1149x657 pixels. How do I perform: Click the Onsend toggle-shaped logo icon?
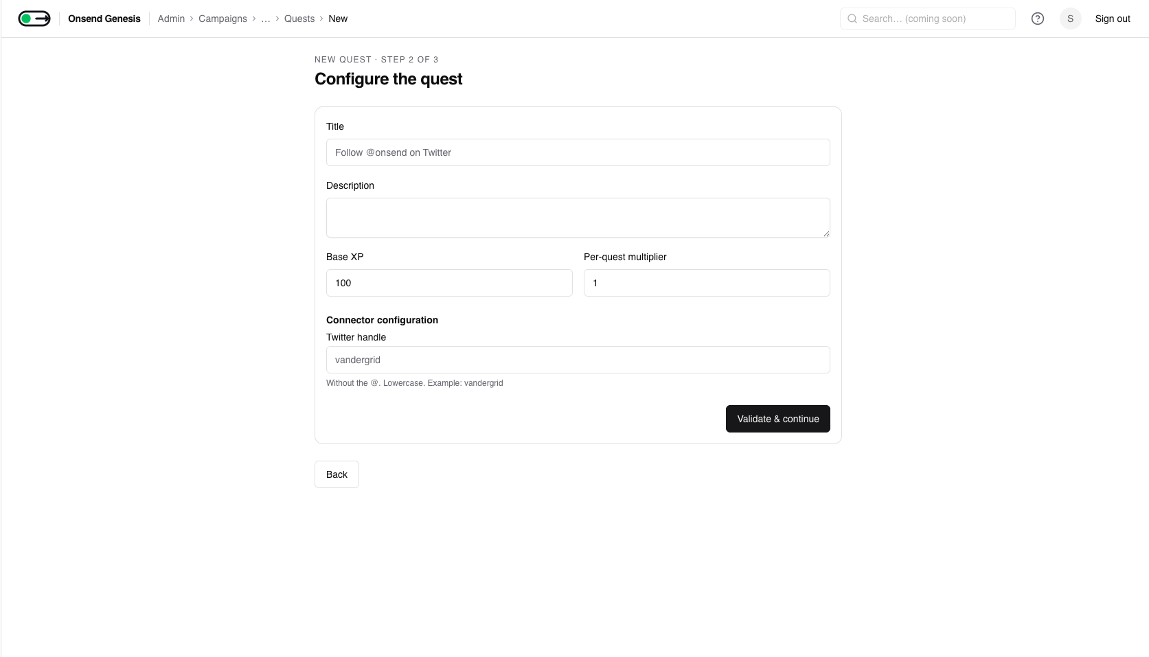[x=34, y=19]
